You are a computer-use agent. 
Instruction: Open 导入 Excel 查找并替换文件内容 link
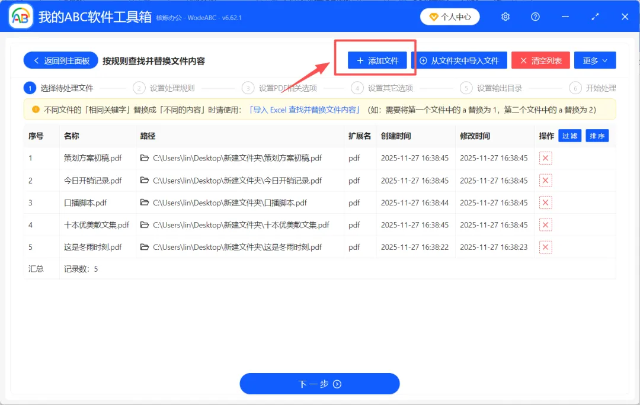[305, 110]
